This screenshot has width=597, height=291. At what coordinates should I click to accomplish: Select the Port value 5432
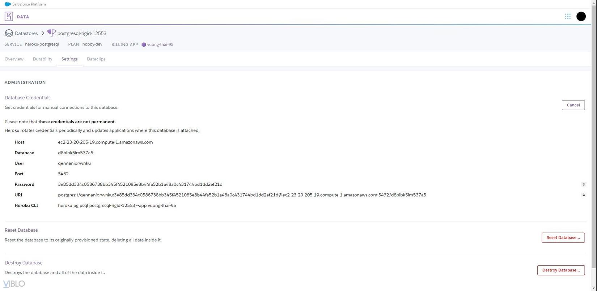63,174
